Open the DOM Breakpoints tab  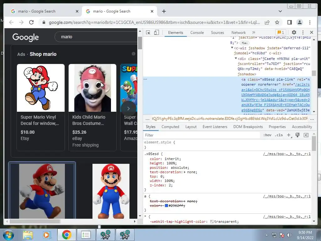tap(248, 127)
